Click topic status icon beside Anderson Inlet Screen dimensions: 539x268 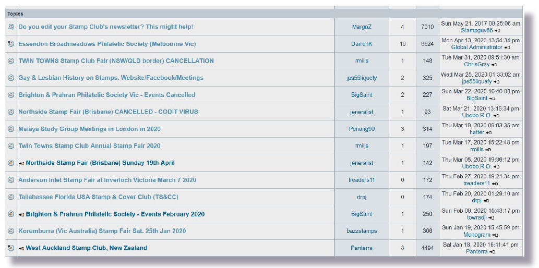(11, 180)
